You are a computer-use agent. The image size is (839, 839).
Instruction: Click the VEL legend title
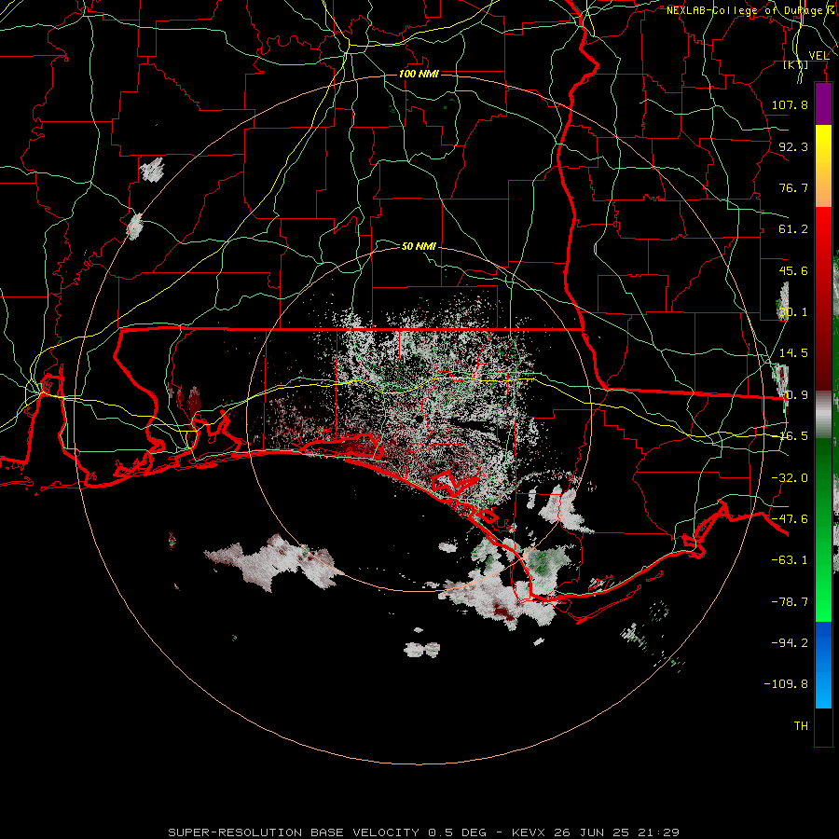pos(818,56)
